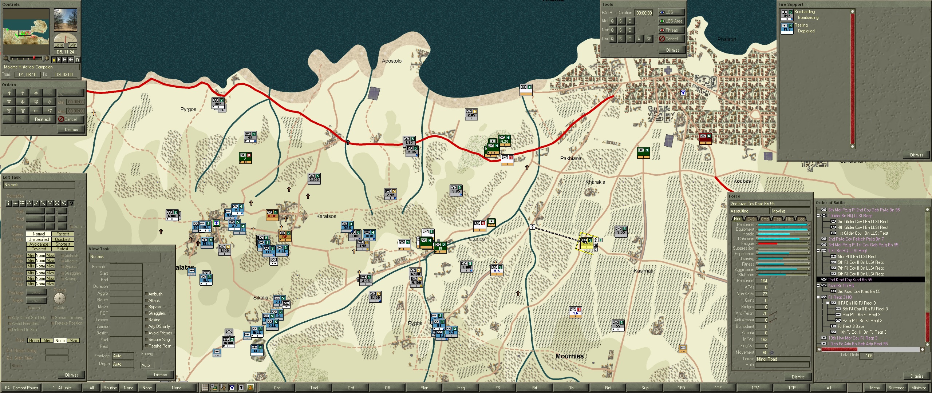The height and width of the screenshot is (393, 932).
Task: Open OB menu in bottom bar
Action: 387,388
